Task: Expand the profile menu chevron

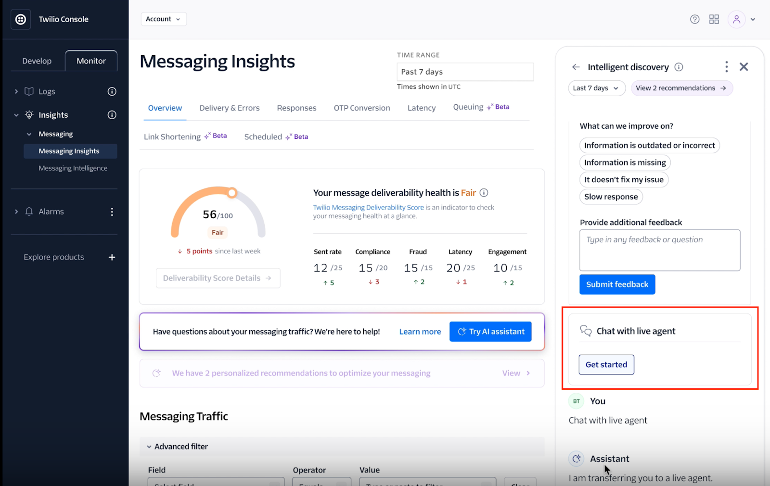Action: point(753,20)
